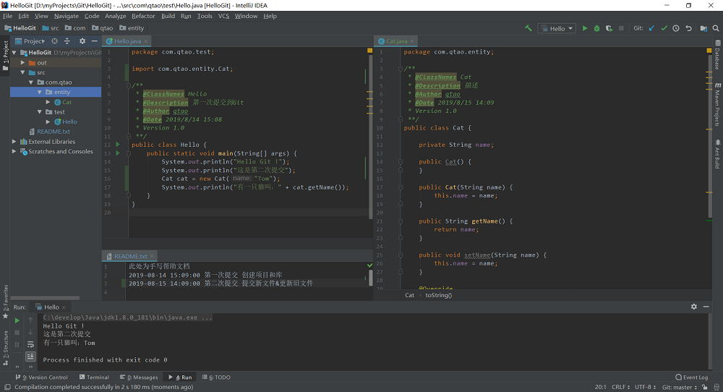Start debugging with the bug icon
723x392 pixels.
point(596,28)
